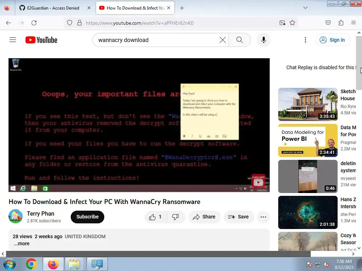Click the Sketch House video title
This screenshot has height=271, width=362.
point(348,95)
